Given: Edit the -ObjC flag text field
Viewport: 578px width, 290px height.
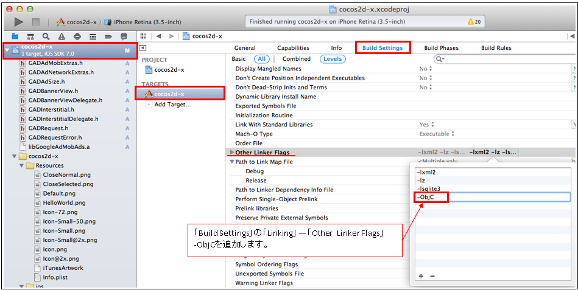Looking at the screenshot, I should 493,197.
